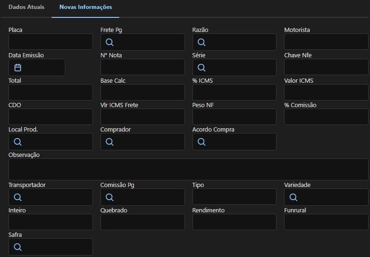This screenshot has width=370, height=257.
Task: Click the Observação text area
Action: pos(188,169)
